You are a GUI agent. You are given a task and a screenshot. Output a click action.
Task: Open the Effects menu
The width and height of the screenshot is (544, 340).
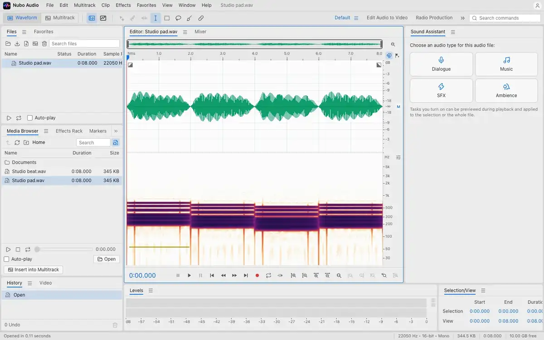(x=123, y=5)
